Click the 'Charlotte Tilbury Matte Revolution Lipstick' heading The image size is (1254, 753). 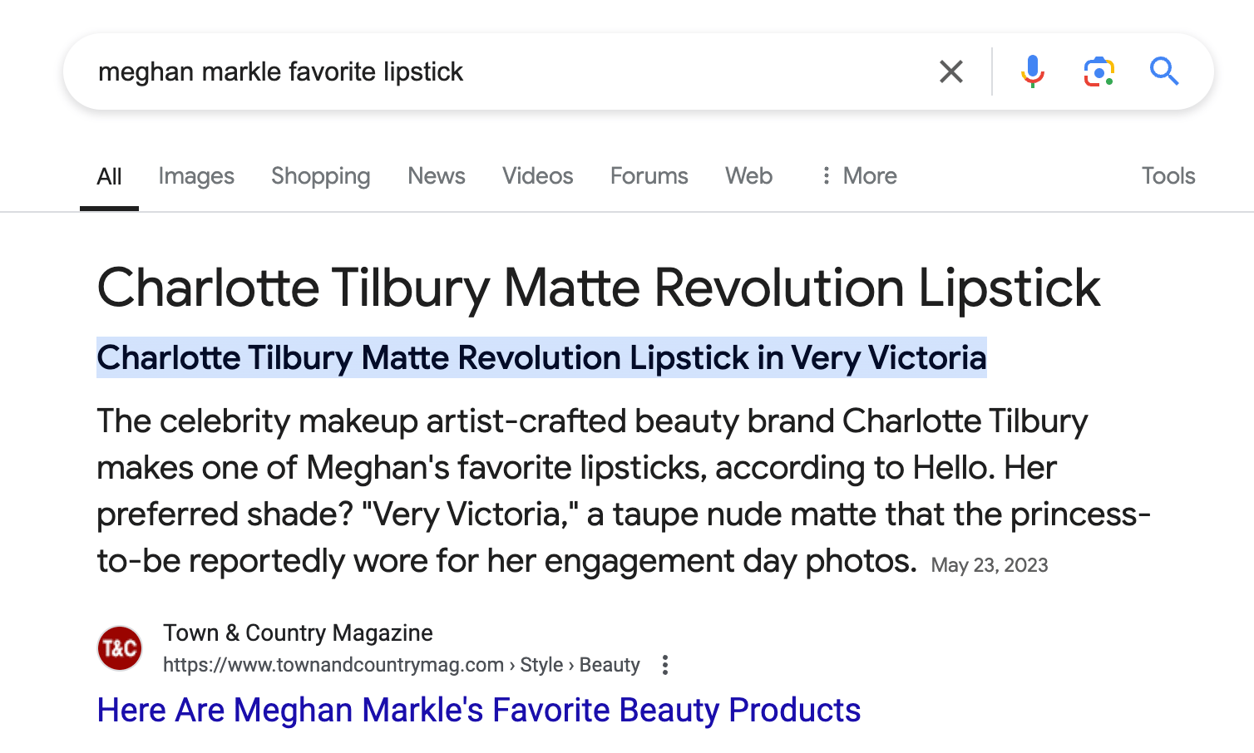(x=599, y=288)
